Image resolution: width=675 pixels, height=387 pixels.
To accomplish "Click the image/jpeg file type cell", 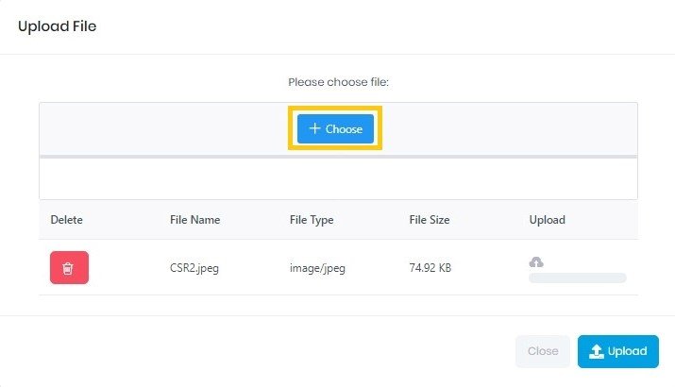I will click(x=317, y=268).
